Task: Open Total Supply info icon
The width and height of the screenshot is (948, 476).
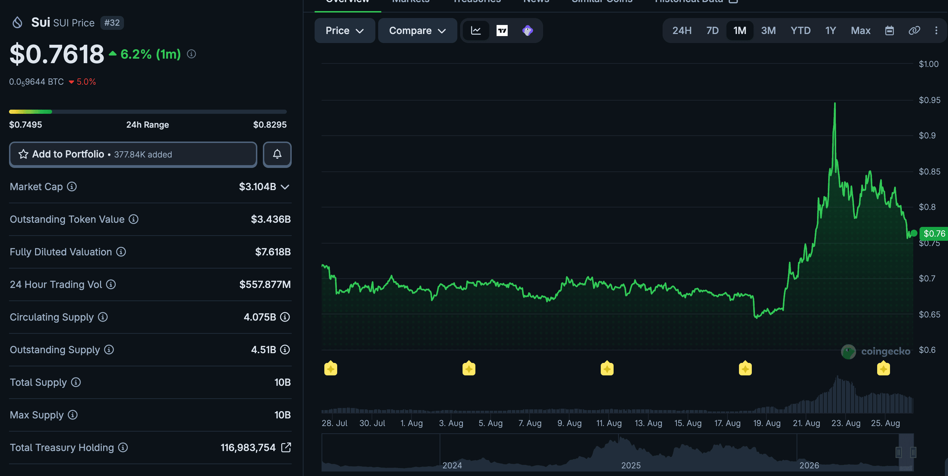Action: 76,382
